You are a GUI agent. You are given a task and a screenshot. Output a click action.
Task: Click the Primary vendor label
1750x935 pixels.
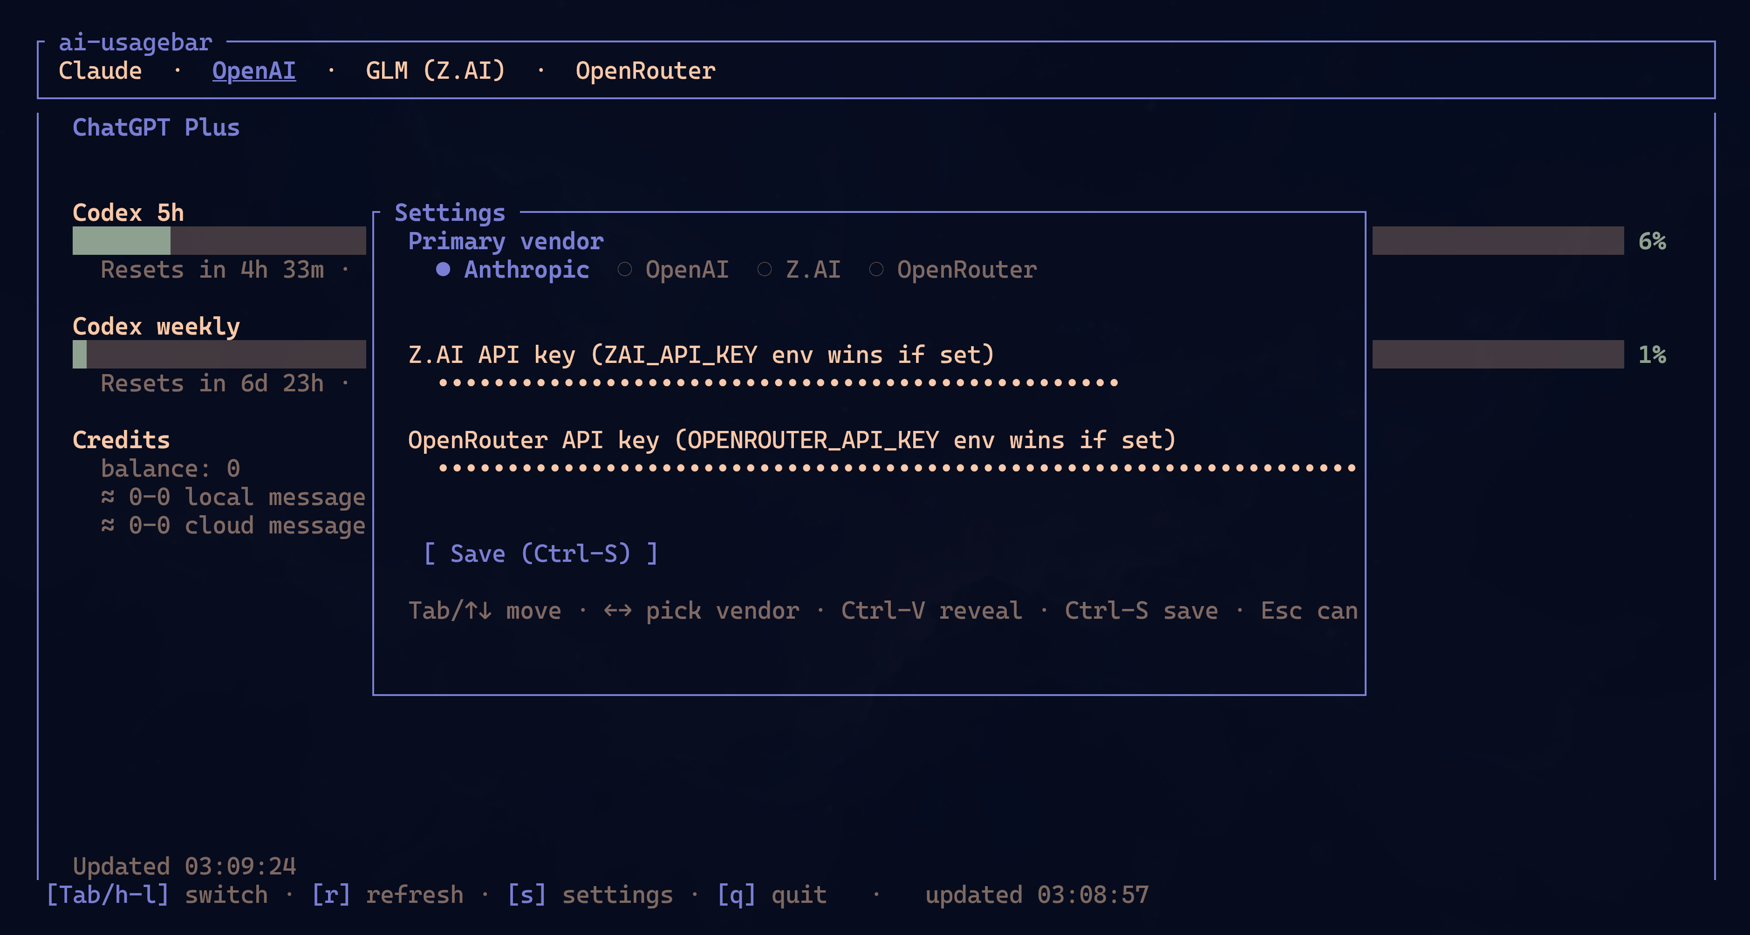click(506, 241)
